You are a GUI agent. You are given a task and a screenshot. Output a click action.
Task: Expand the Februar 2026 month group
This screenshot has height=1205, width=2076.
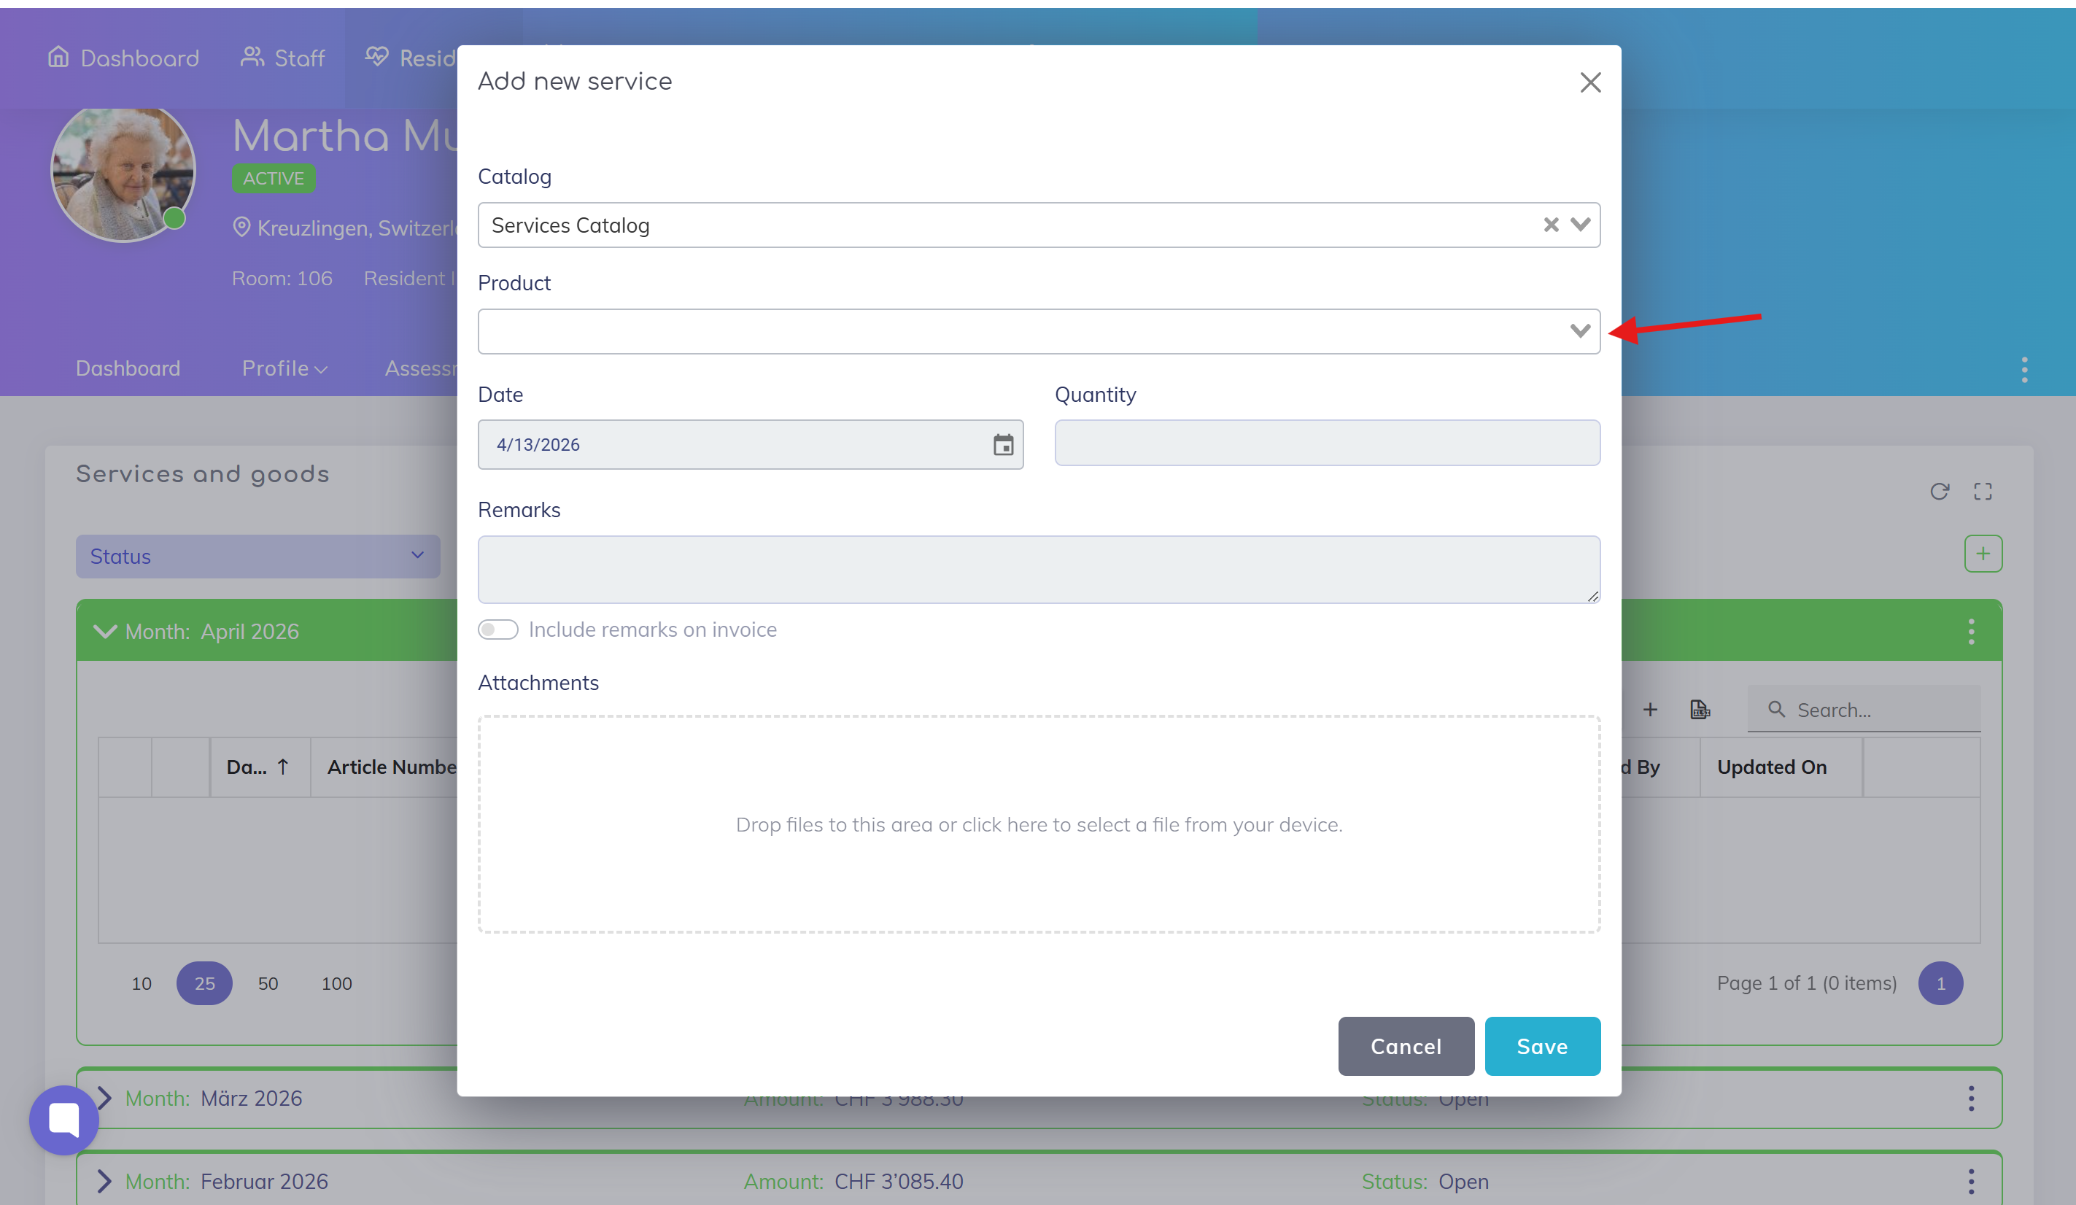tap(104, 1181)
